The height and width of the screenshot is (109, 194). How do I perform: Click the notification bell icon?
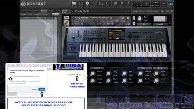(77, 74)
